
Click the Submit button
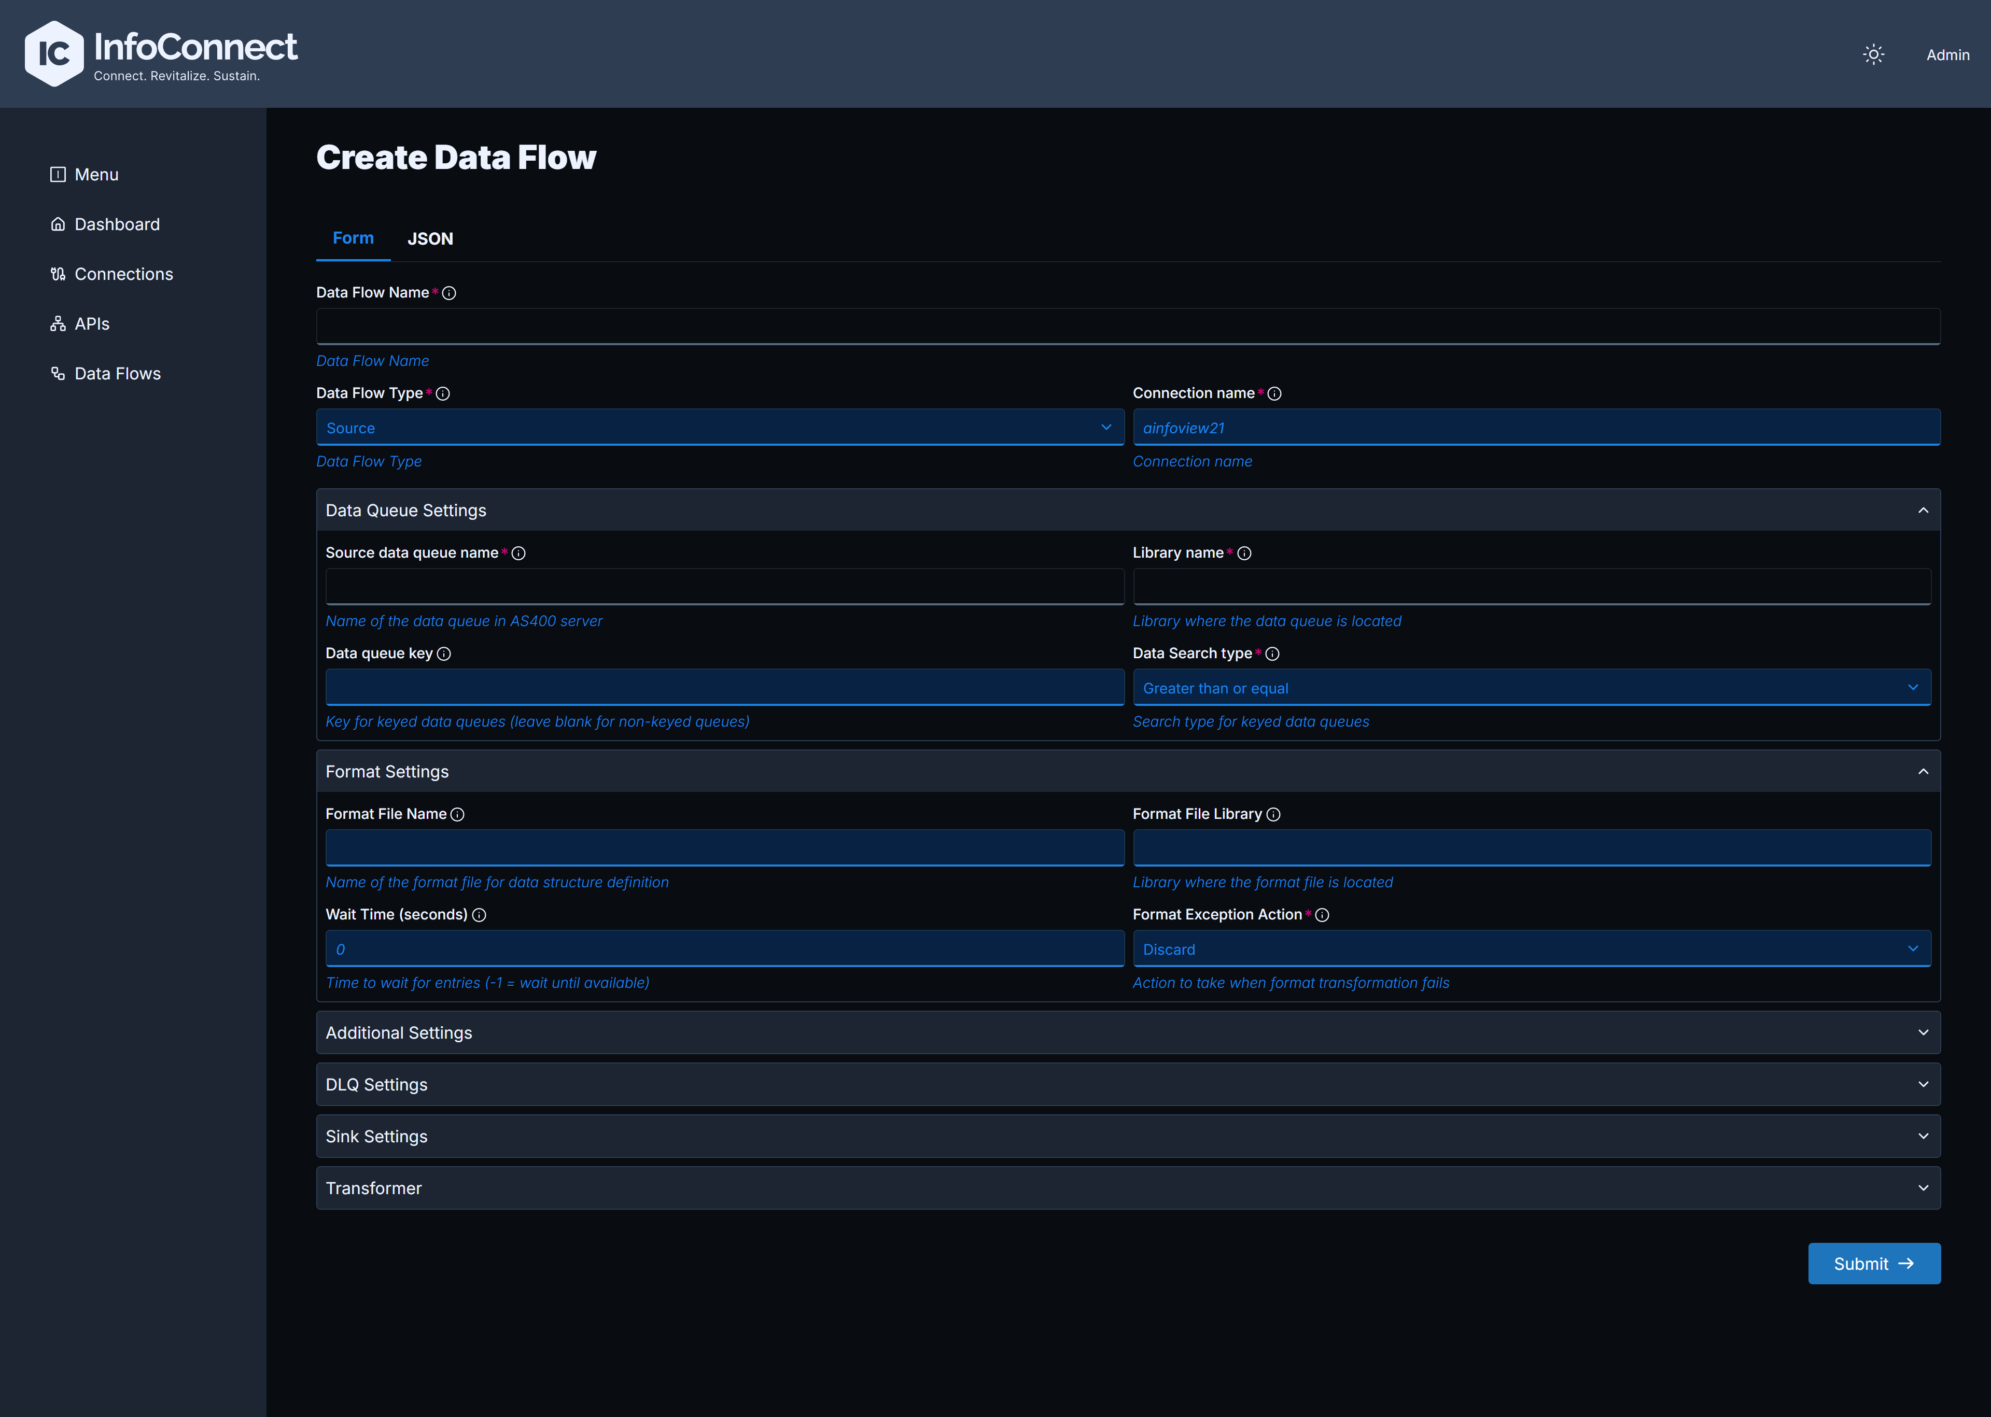click(1874, 1264)
